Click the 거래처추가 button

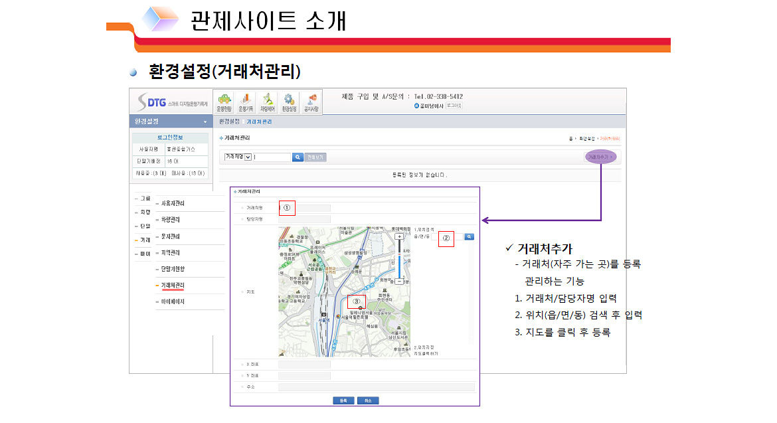pos(600,157)
